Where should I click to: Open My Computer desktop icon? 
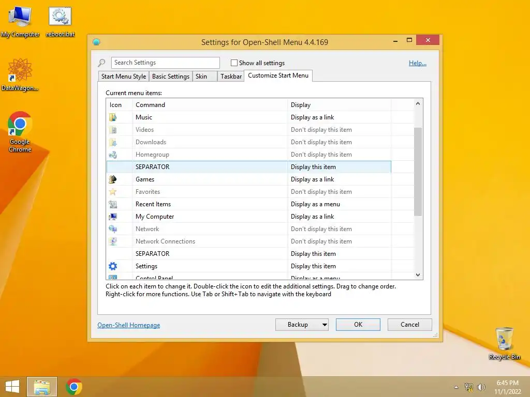point(20,21)
